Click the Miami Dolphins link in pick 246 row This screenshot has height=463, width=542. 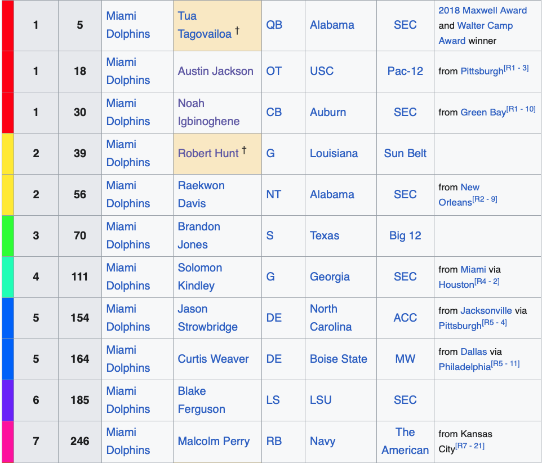click(x=128, y=441)
